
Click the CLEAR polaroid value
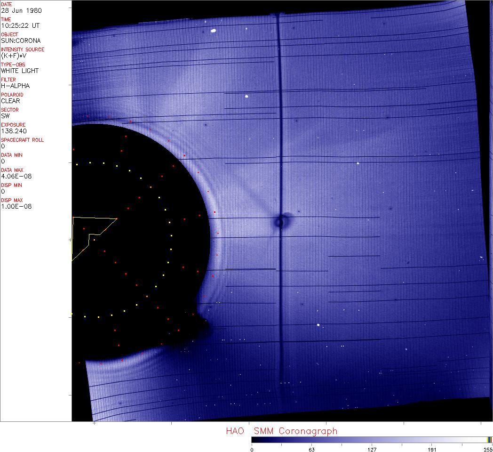(10, 101)
